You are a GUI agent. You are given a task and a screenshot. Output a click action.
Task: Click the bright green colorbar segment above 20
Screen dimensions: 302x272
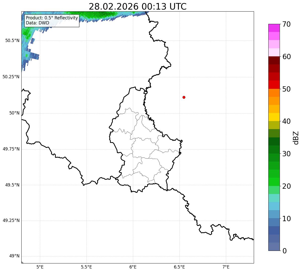point(274,182)
